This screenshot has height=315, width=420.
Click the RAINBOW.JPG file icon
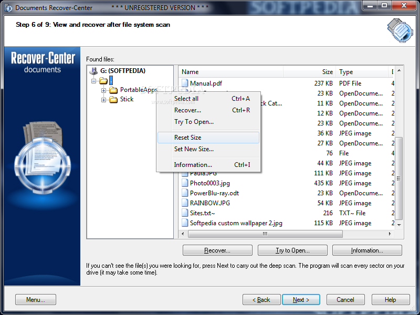185,203
